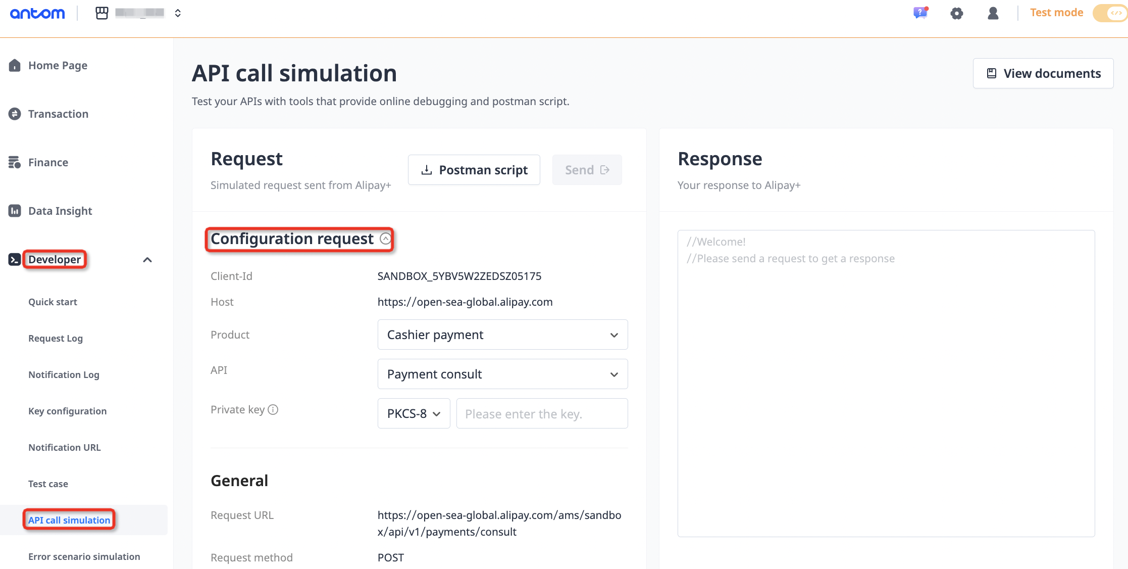Click the private key input field
The width and height of the screenshot is (1128, 569).
542,413
